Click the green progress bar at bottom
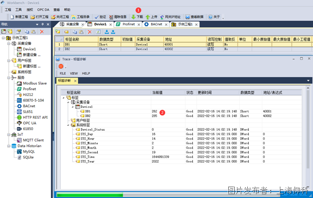The height and width of the screenshot is (198, 313). coord(90,195)
